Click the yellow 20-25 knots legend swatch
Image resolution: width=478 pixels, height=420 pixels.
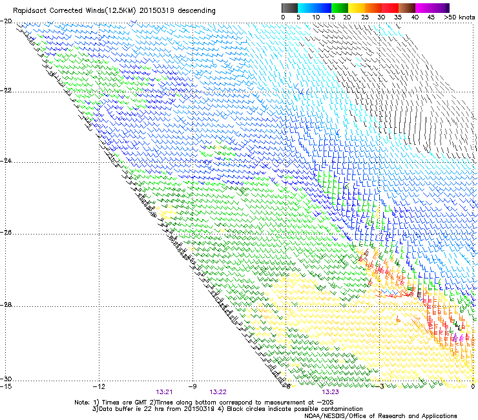(357, 8)
